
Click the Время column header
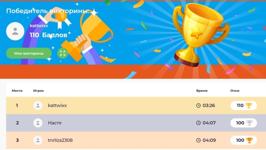[202, 91]
